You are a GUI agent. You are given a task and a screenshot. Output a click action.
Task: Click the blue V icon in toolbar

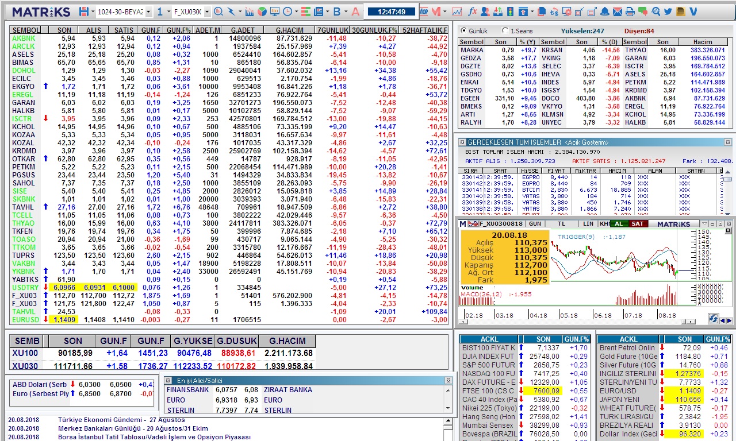693,11
